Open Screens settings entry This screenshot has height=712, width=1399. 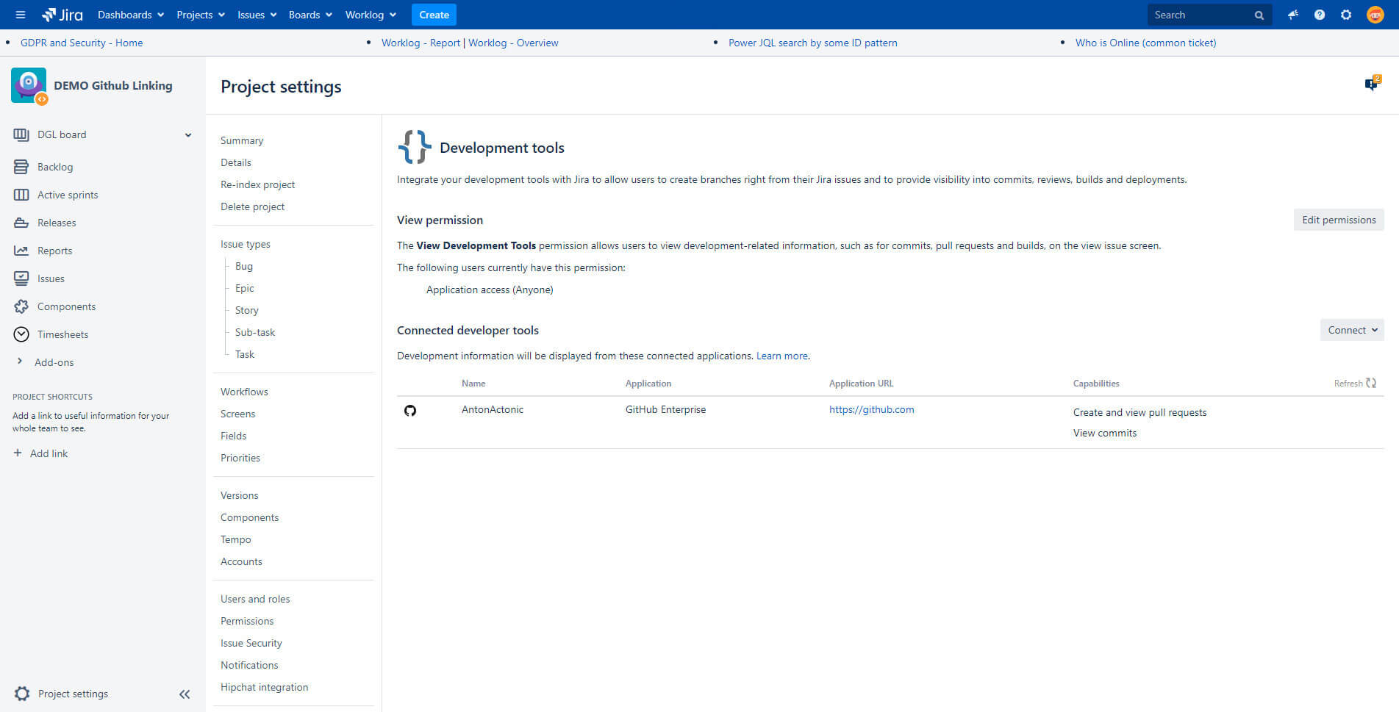237,414
